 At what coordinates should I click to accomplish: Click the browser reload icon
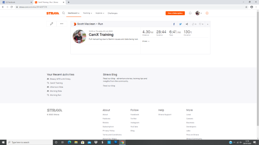12,7
